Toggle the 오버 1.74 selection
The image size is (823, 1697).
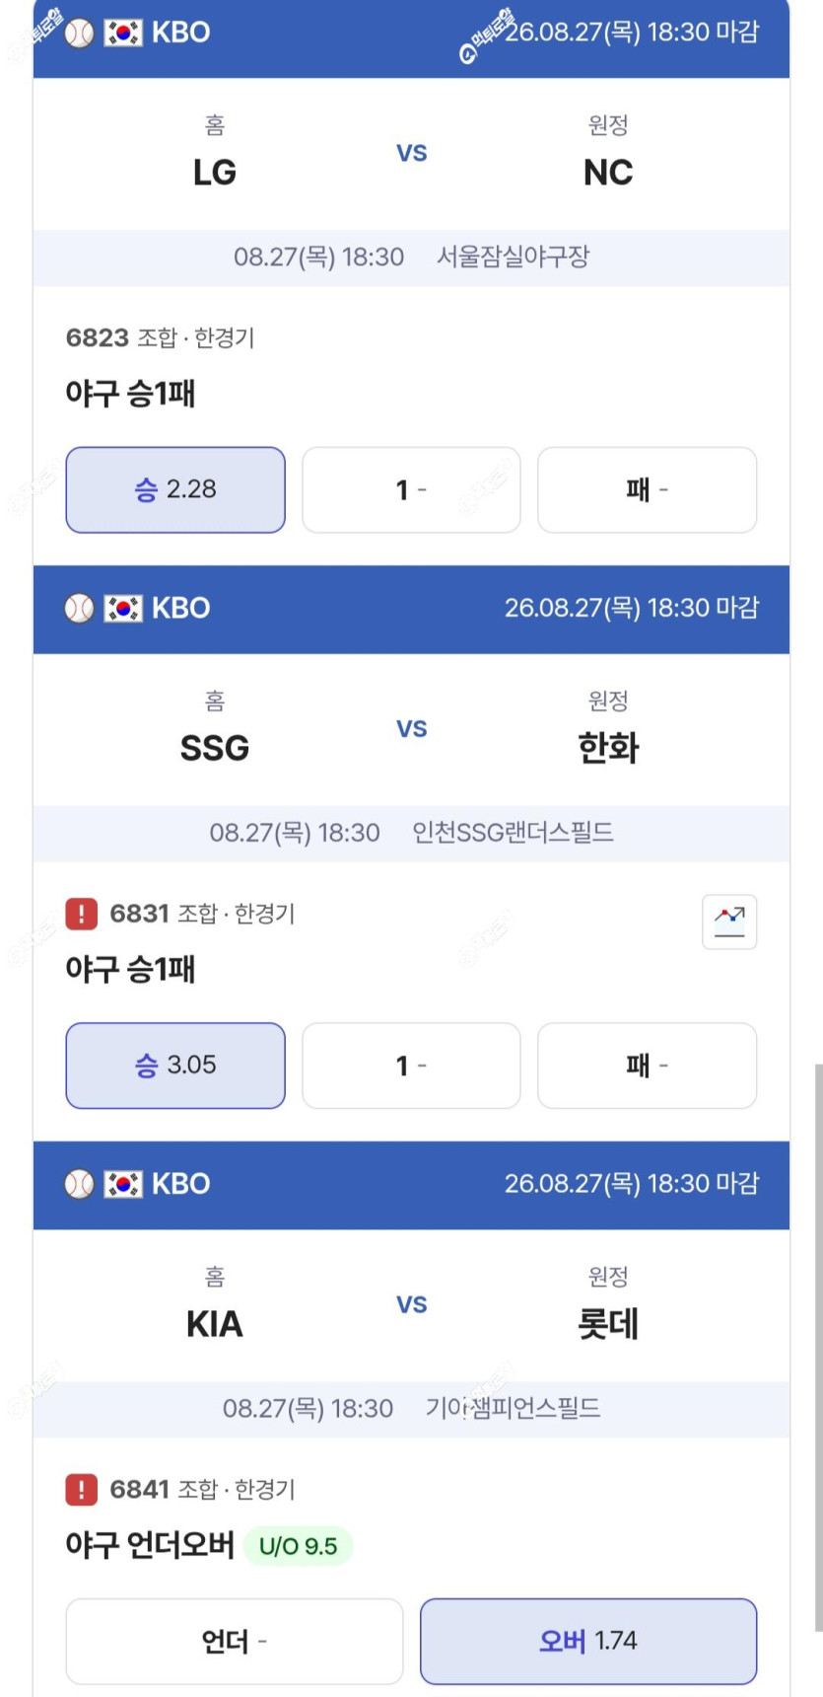[588, 1641]
